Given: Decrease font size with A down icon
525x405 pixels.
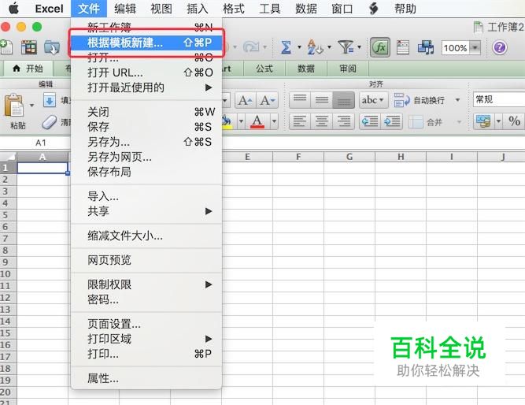Looking at the screenshot, I should pos(268,100).
